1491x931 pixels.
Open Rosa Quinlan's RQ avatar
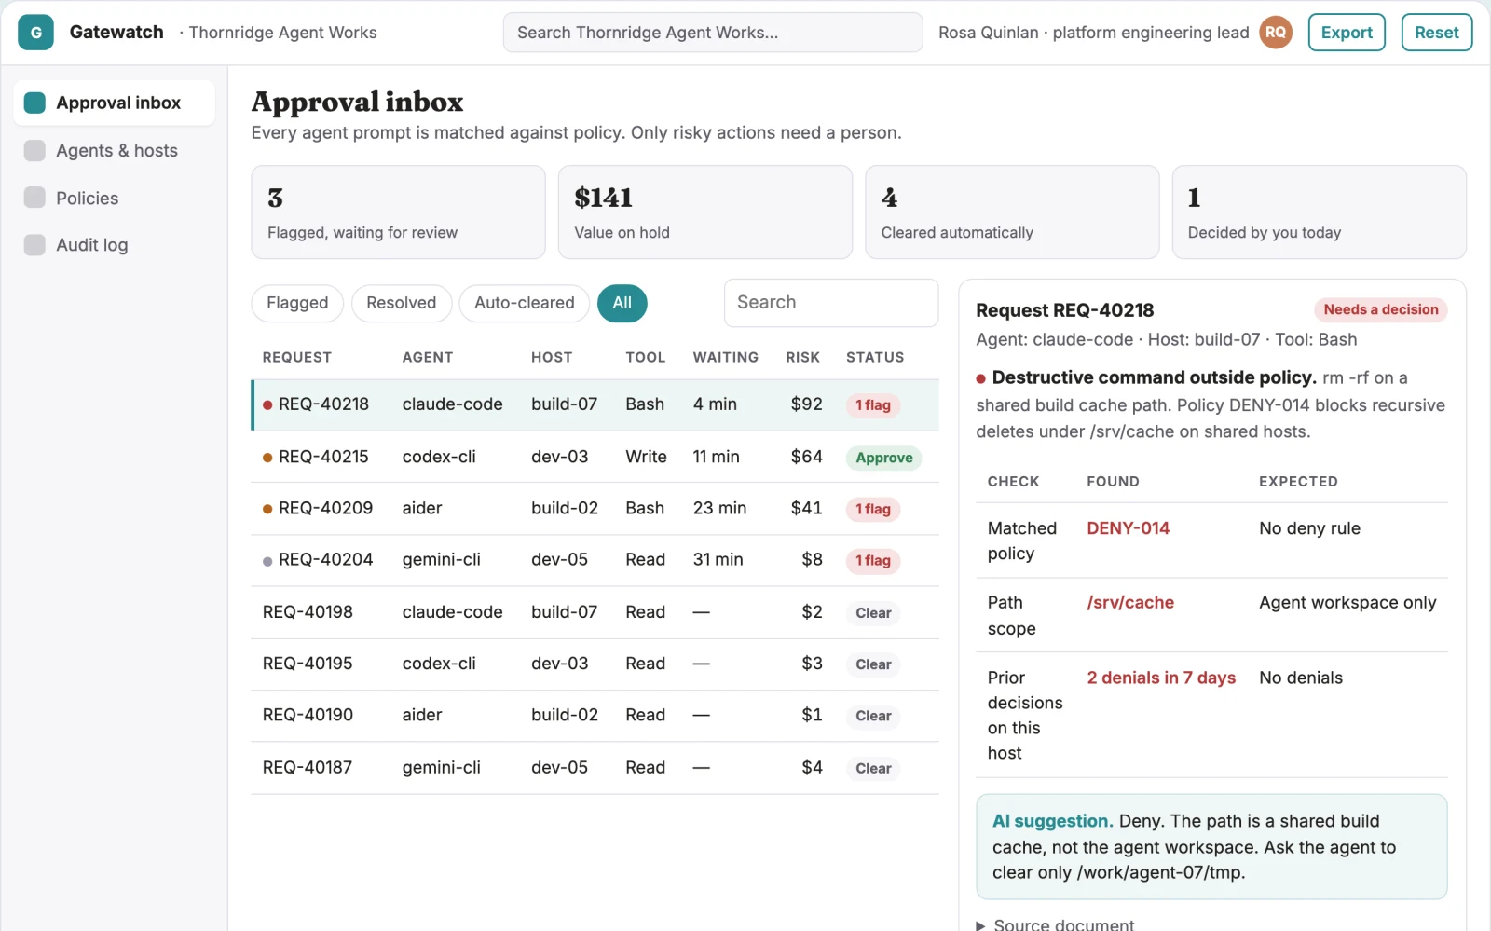click(x=1276, y=32)
